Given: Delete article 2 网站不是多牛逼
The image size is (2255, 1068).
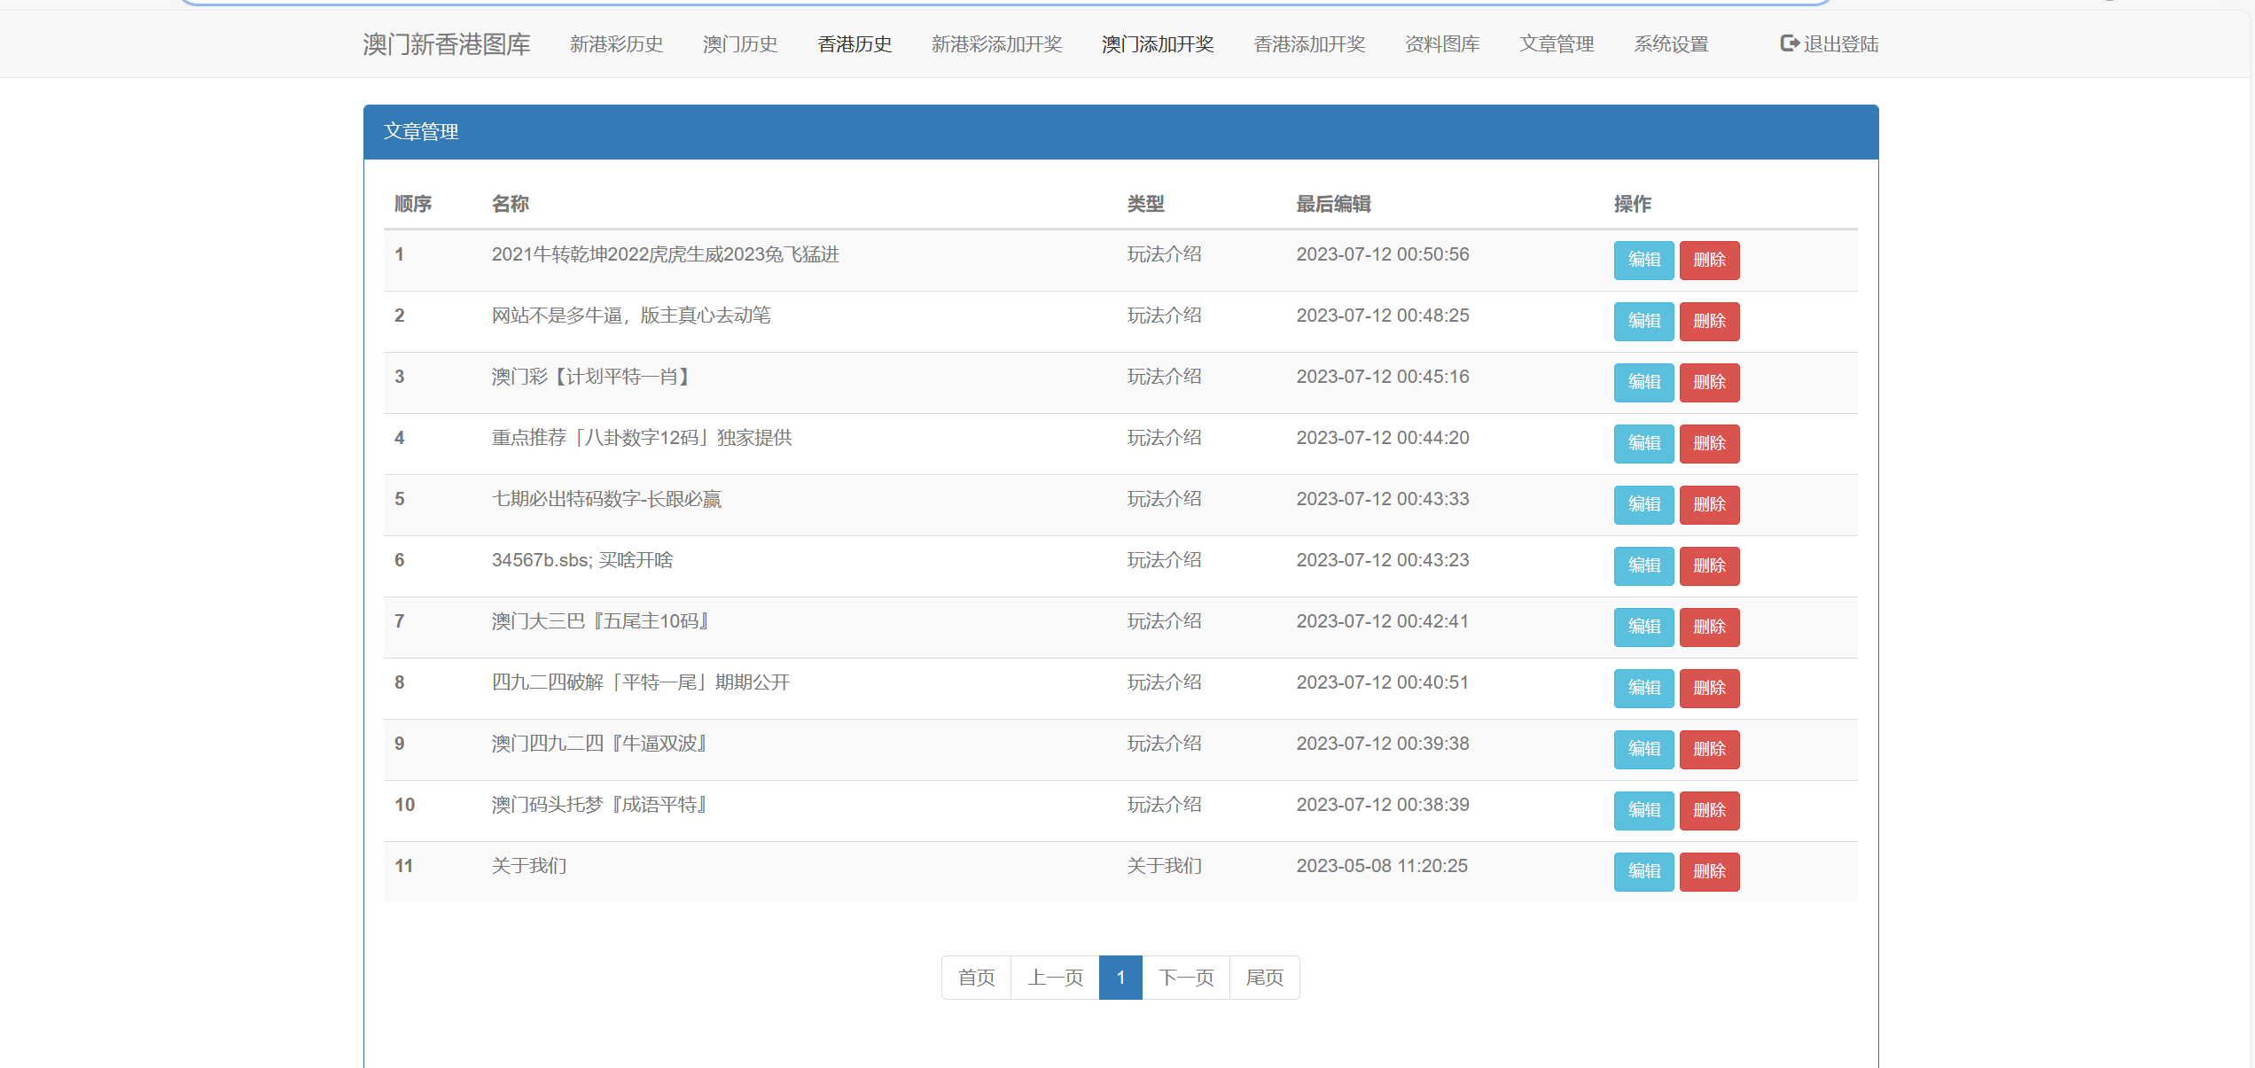Looking at the screenshot, I should click(1708, 321).
